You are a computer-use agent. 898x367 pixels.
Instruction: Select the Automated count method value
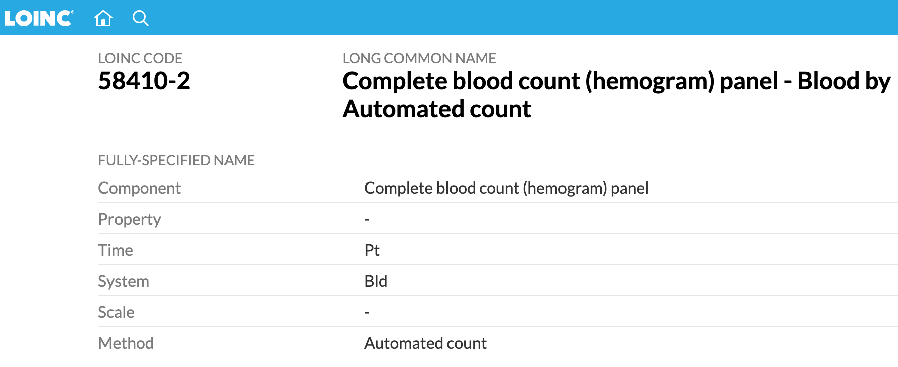point(425,343)
